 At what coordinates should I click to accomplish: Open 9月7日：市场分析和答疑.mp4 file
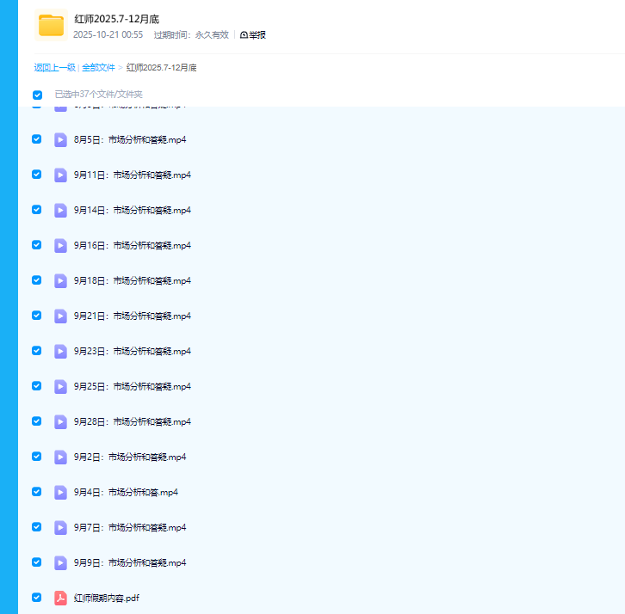click(x=129, y=527)
